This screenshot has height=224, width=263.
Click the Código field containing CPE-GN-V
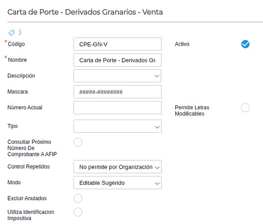point(118,44)
